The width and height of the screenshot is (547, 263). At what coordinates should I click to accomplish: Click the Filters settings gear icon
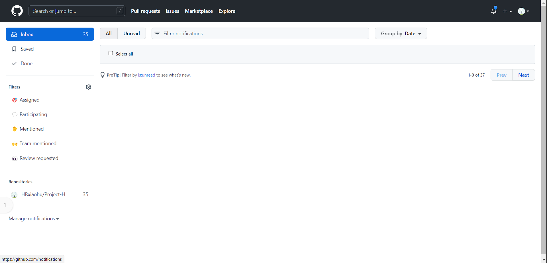(89, 87)
